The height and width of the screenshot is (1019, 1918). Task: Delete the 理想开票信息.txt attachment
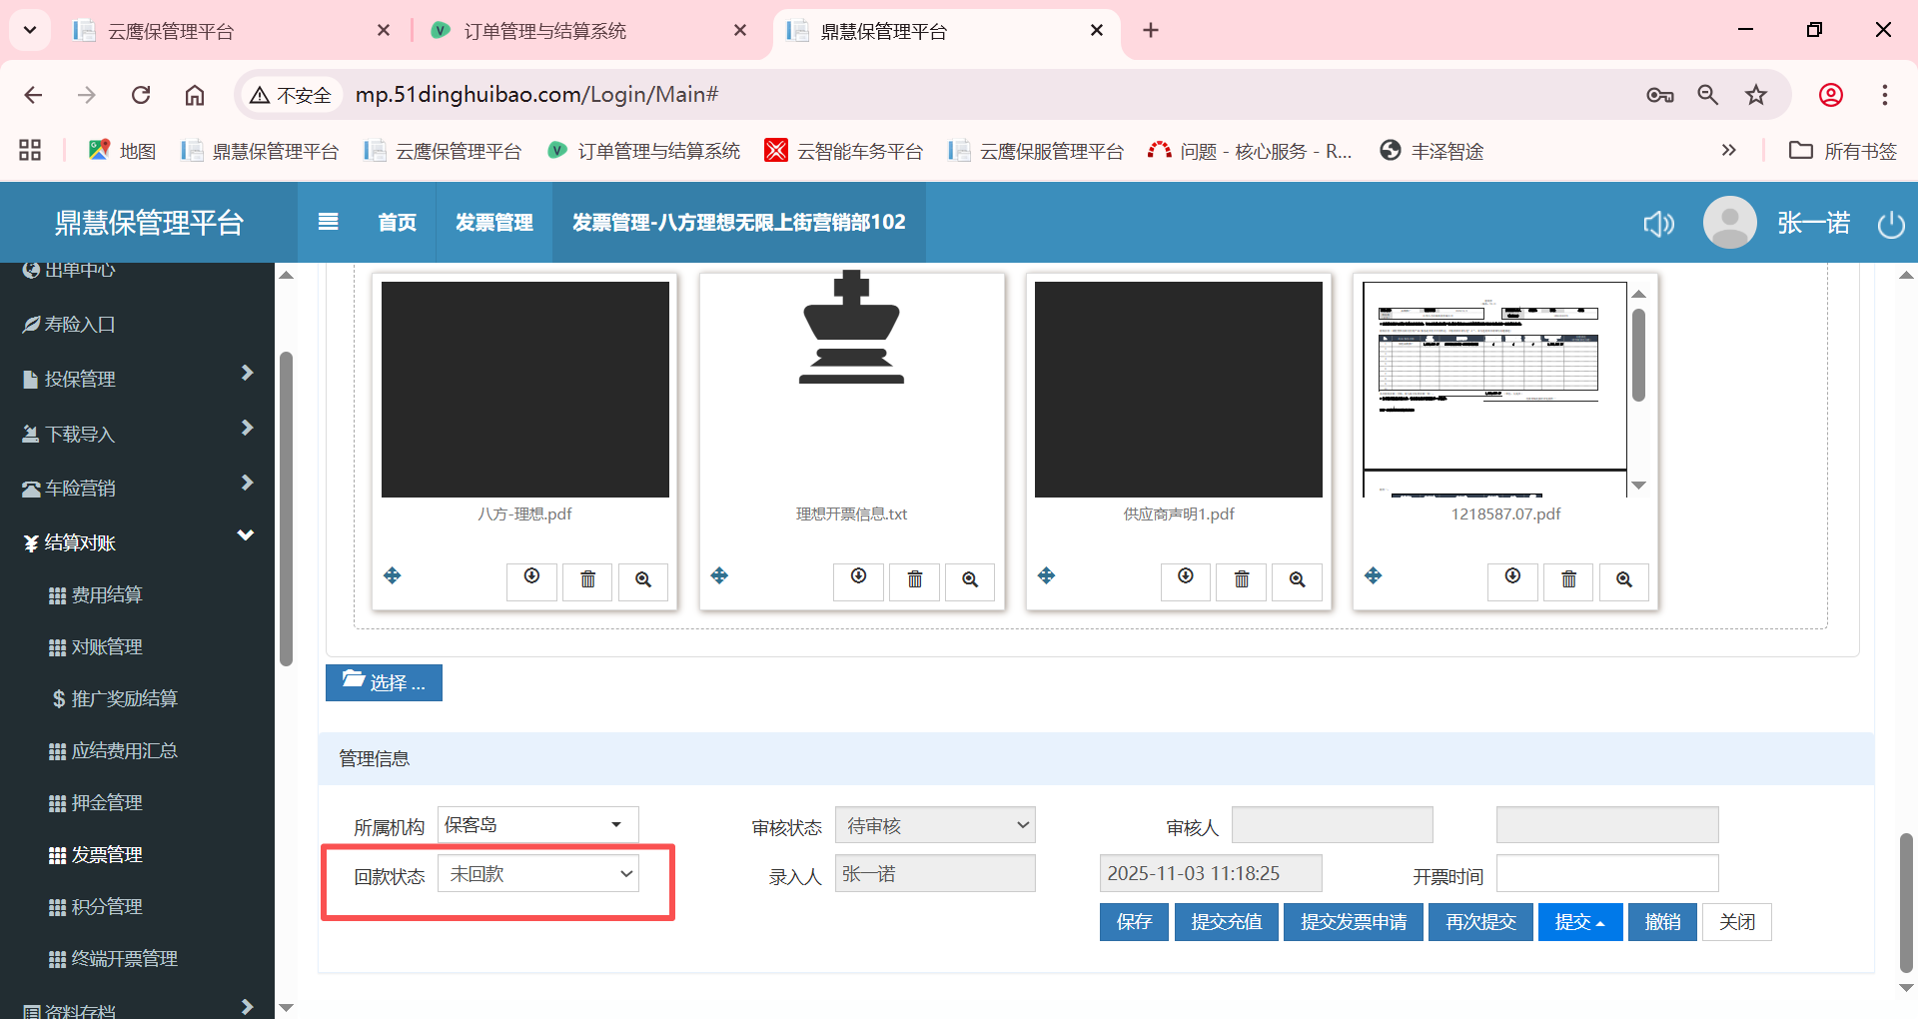click(915, 580)
